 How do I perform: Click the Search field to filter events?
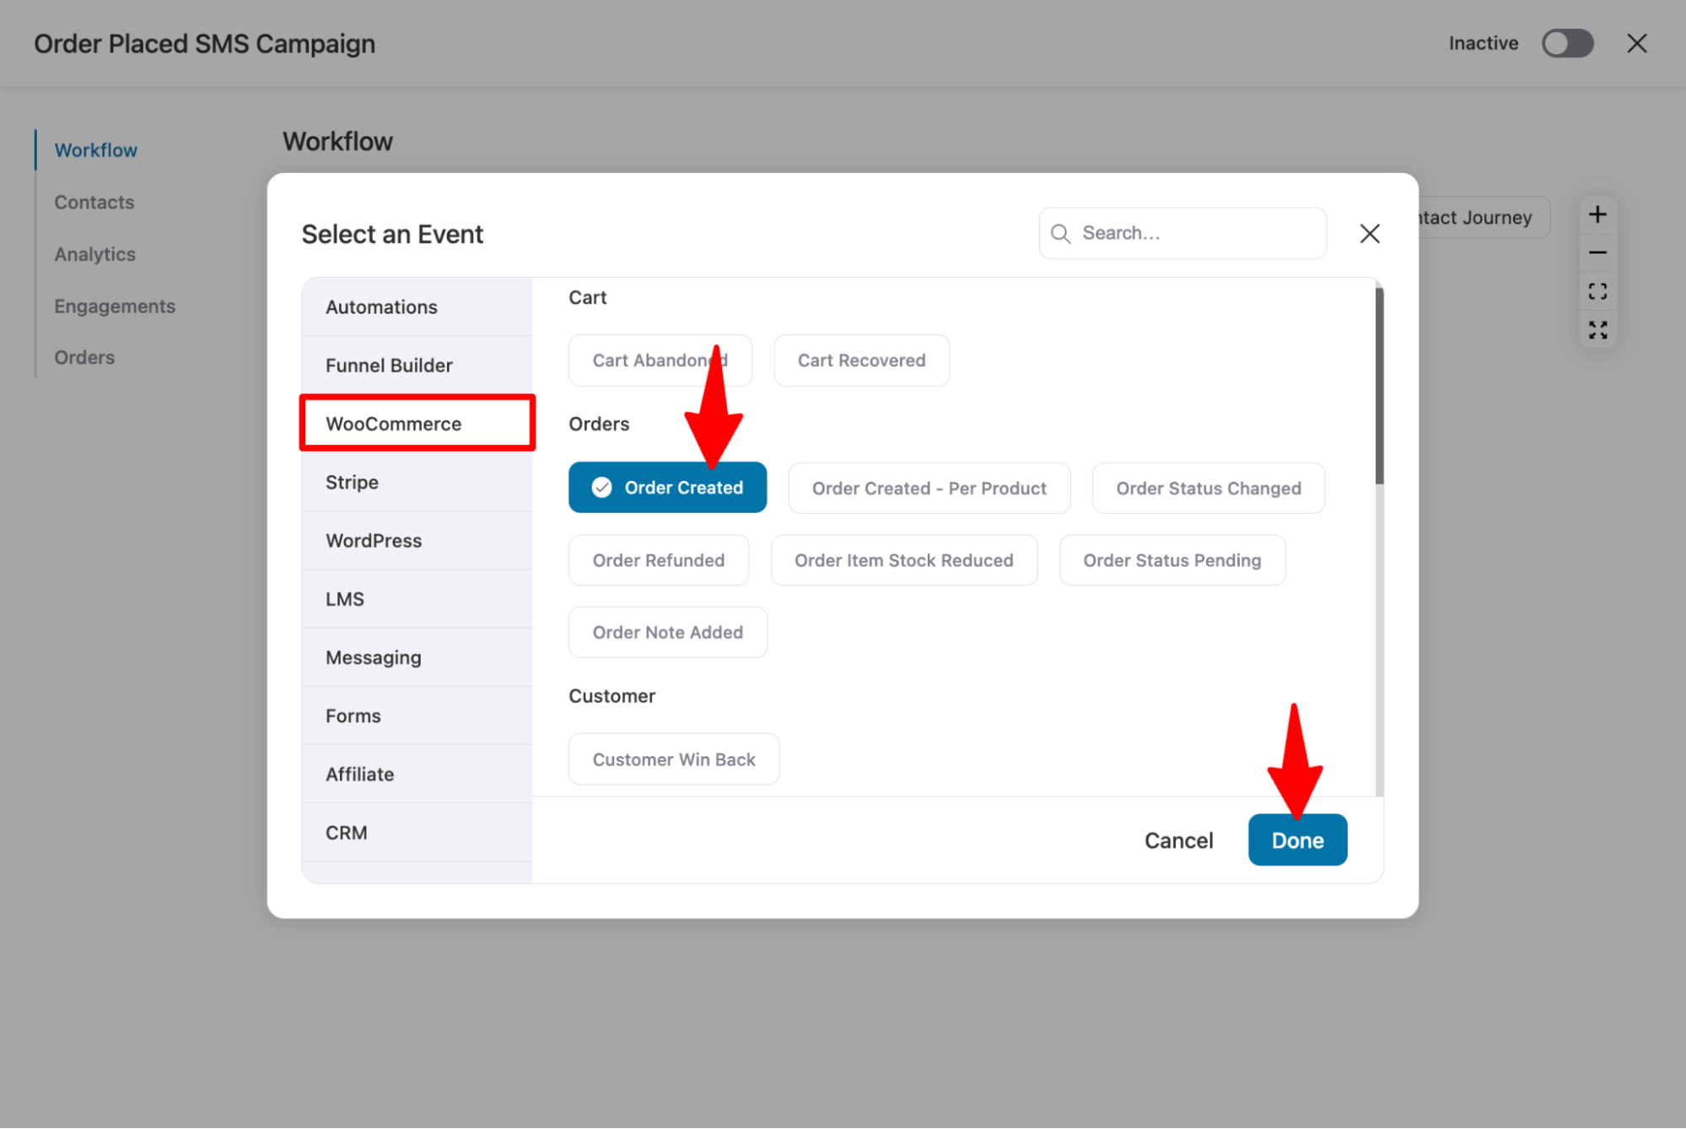[1181, 233]
